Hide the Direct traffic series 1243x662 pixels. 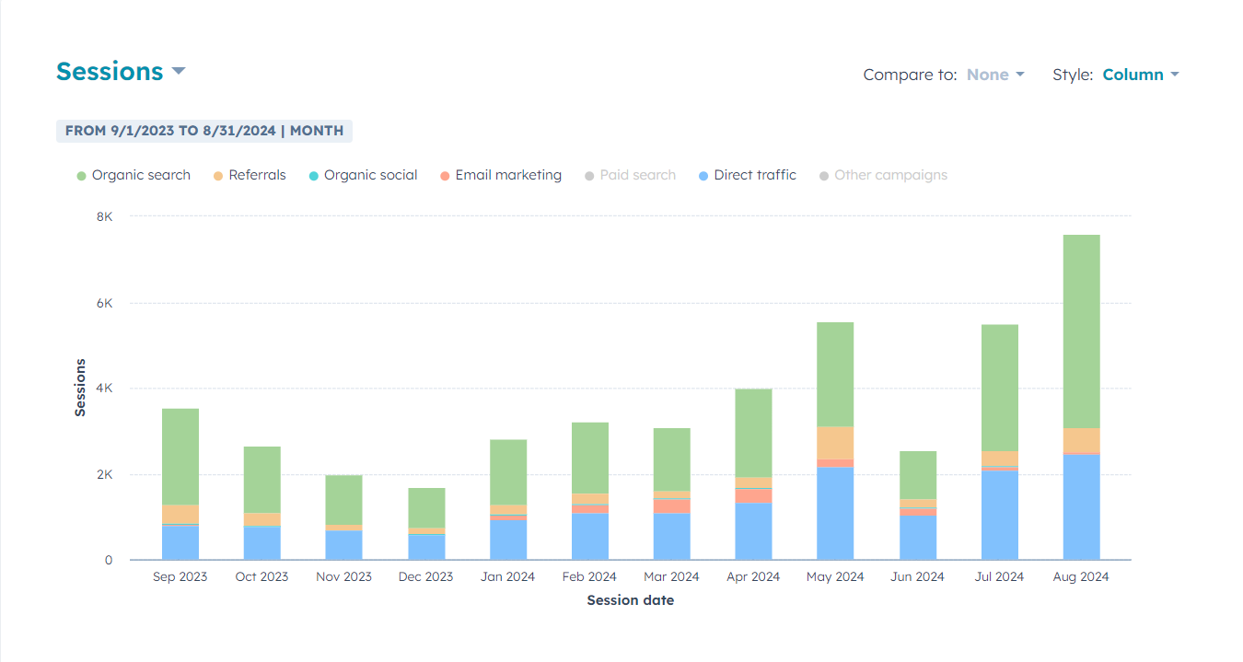748,176
